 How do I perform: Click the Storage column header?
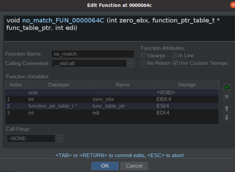(187, 85)
